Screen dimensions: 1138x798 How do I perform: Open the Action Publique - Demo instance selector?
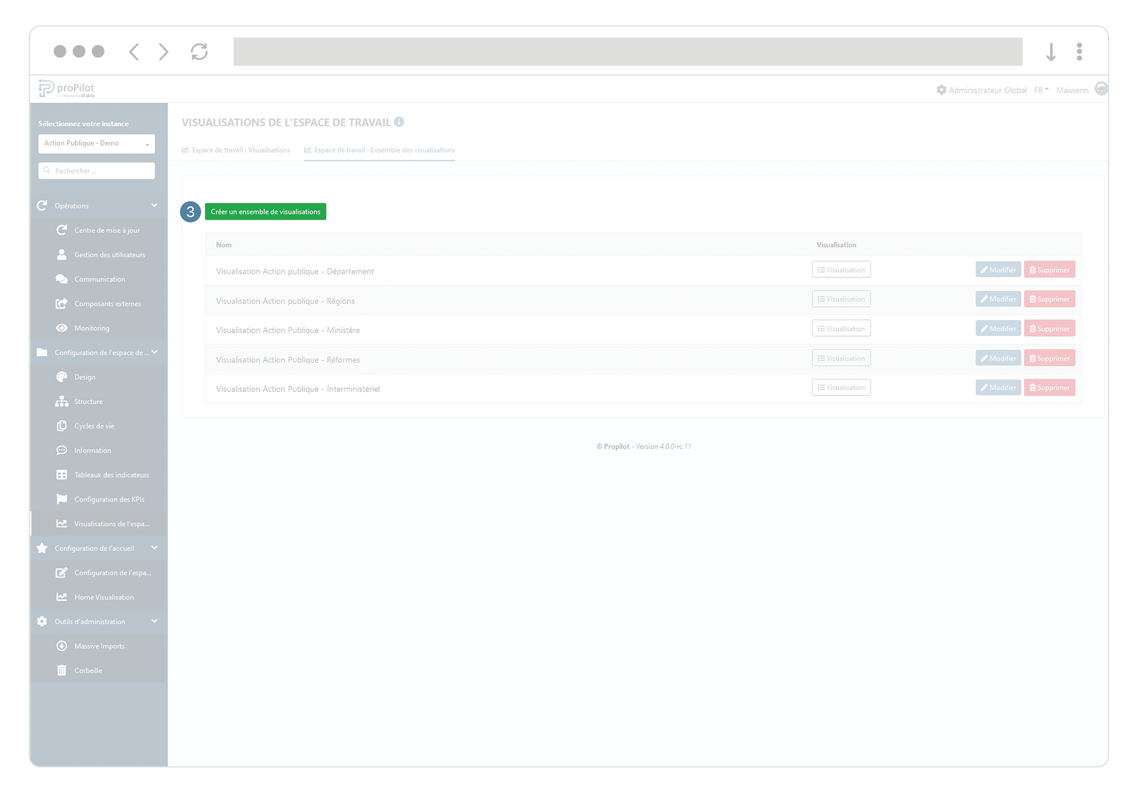(x=96, y=143)
